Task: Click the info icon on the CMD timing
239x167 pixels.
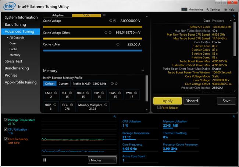Action: pyautogui.click(x=56, y=93)
